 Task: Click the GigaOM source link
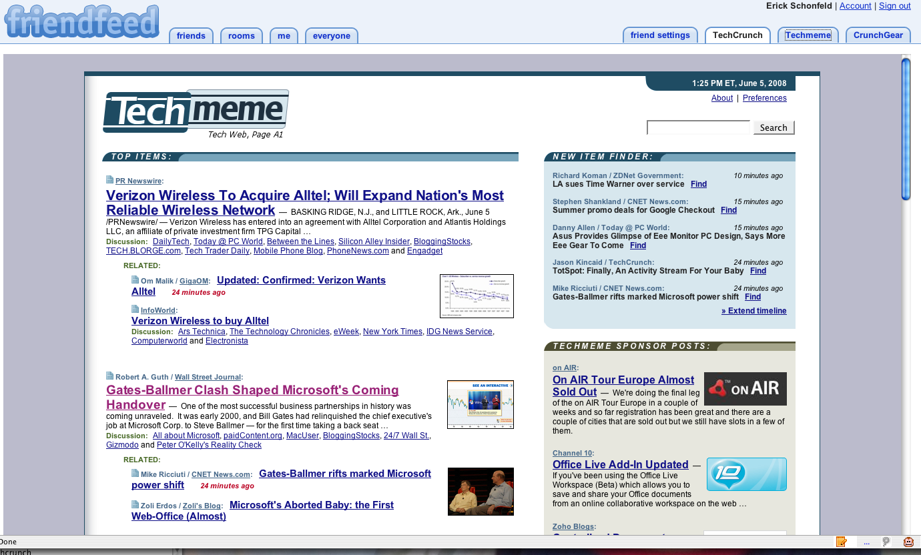coord(194,282)
